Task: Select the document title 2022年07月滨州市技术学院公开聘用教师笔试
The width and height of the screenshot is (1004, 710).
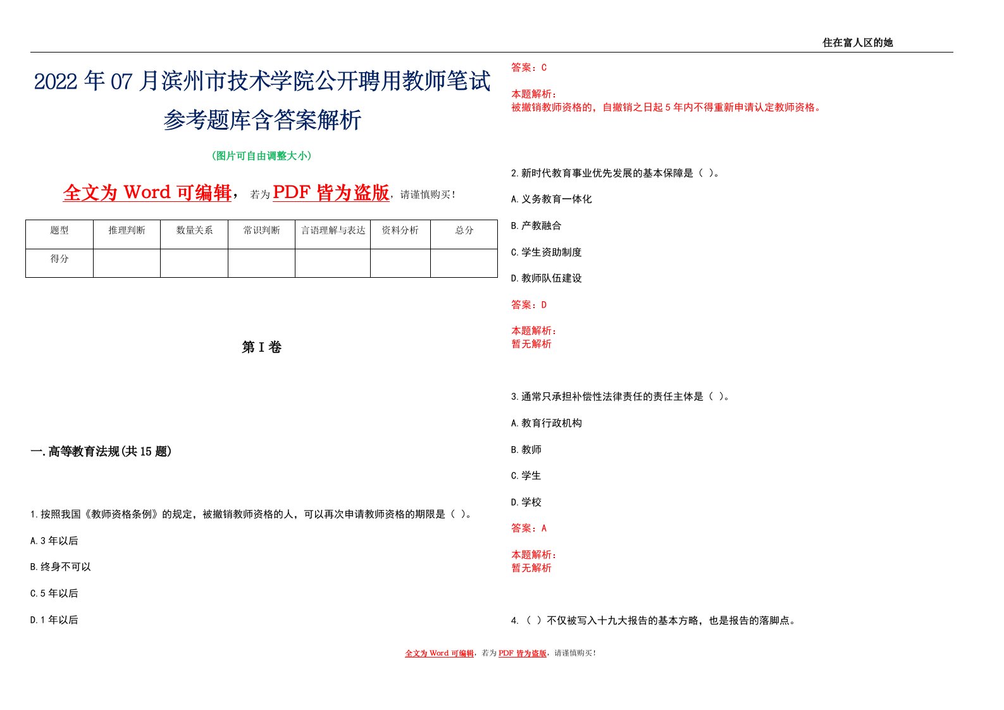Action: [262, 82]
